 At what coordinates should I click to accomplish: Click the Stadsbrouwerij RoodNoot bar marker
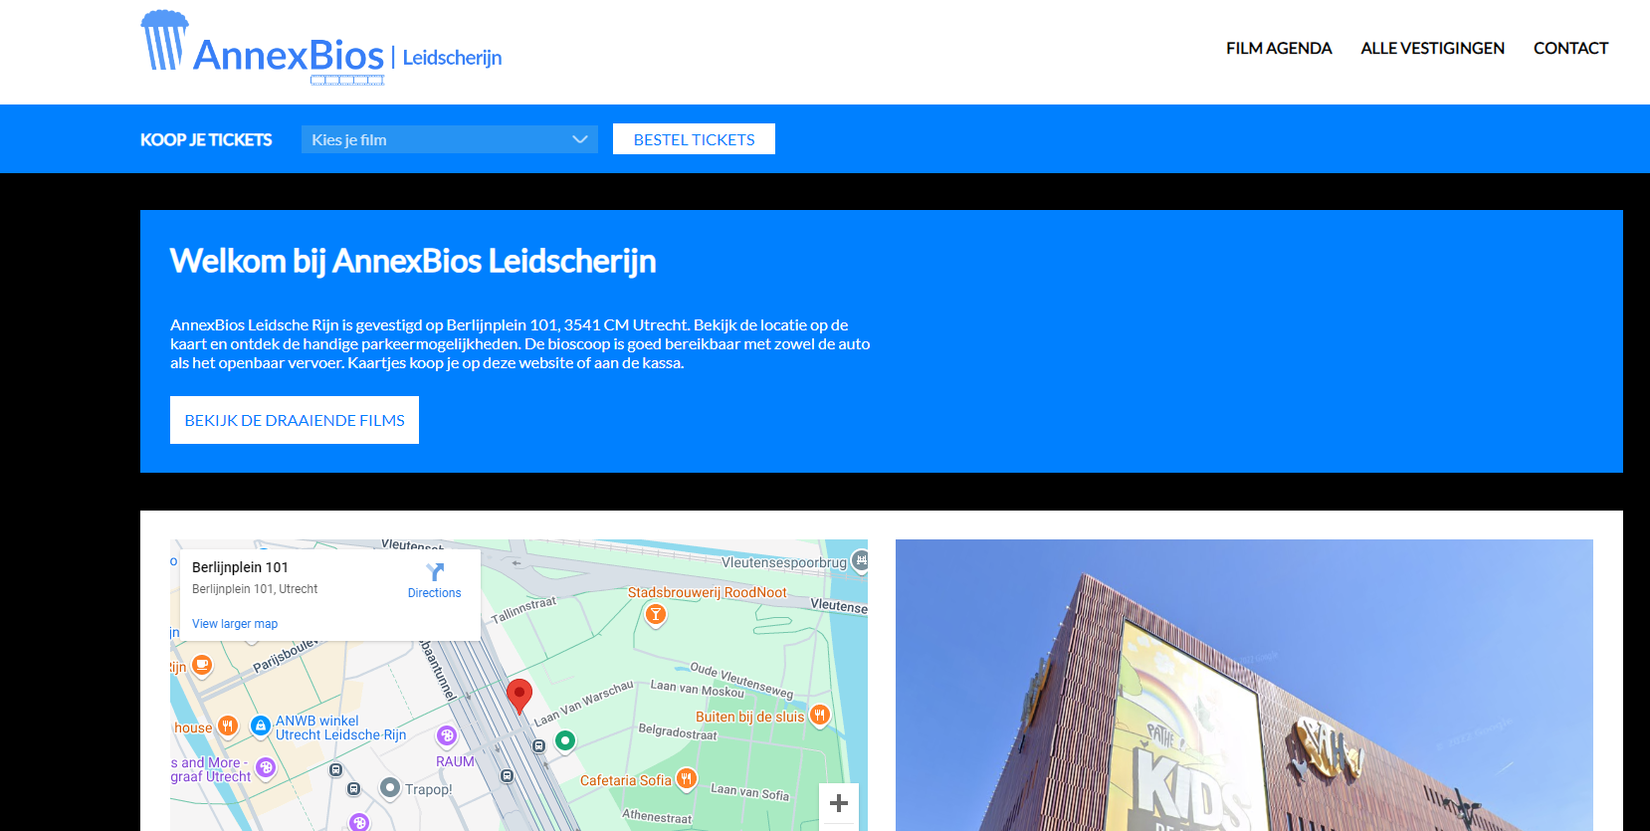(x=655, y=615)
